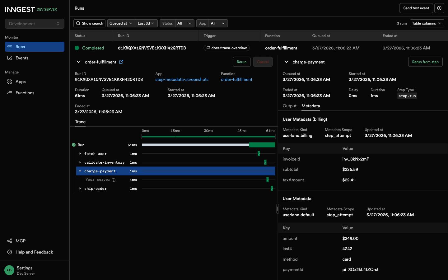Viewport: 448px width, 280px height.
Task: Open the step-metadata-screenshots app link
Action: pyautogui.click(x=182, y=80)
